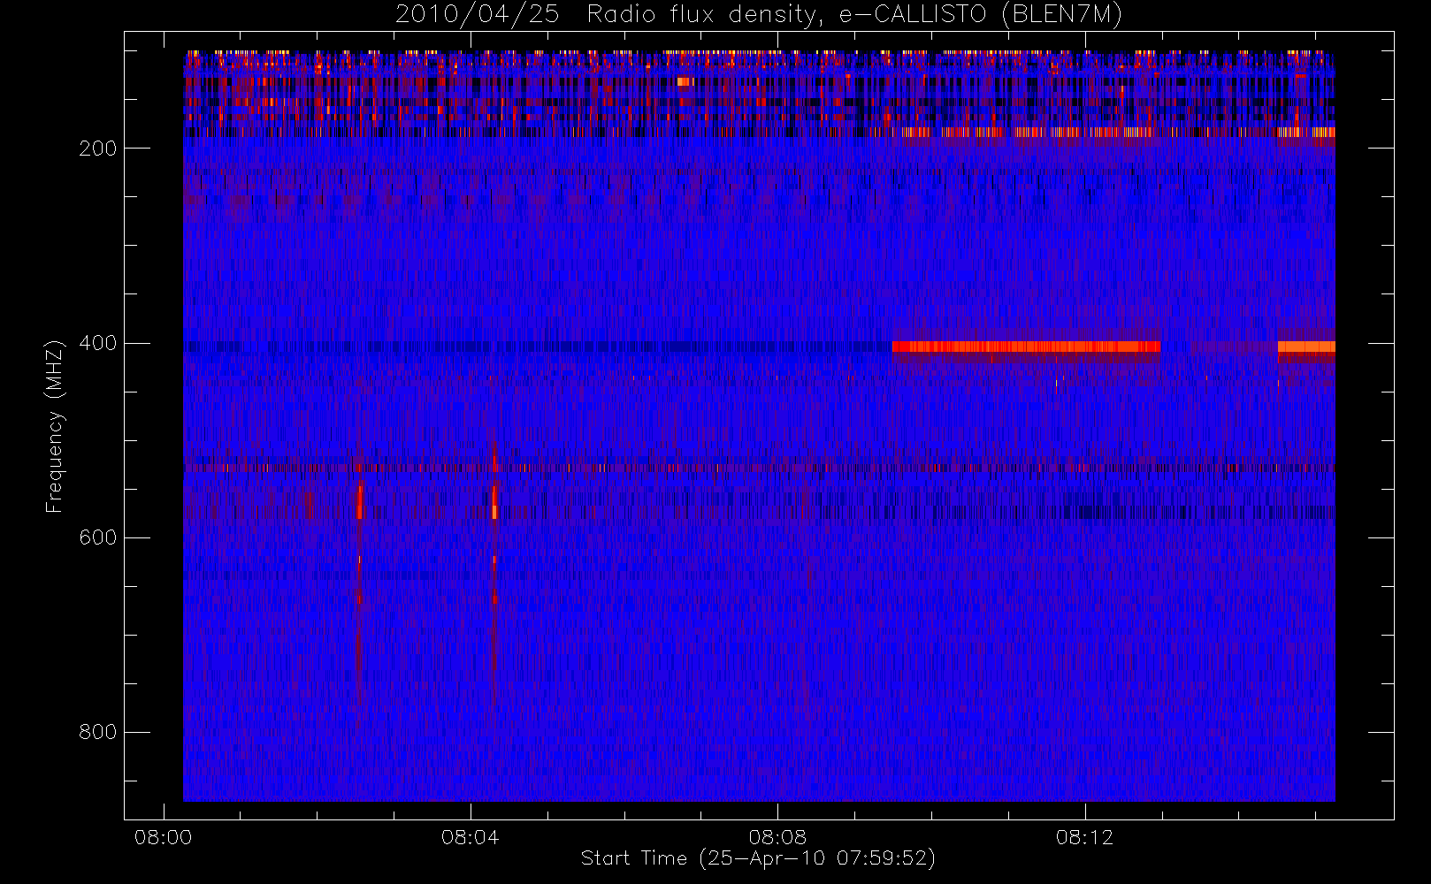Click the '08:12' time tick label
Screen dimensions: 1431x884
[1084, 837]
